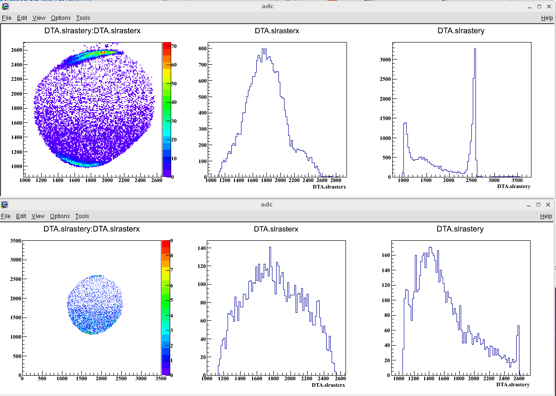This screenshot has height=396, width=556.
Task: Close the bottom adc window
Action: tap(548, 205)
